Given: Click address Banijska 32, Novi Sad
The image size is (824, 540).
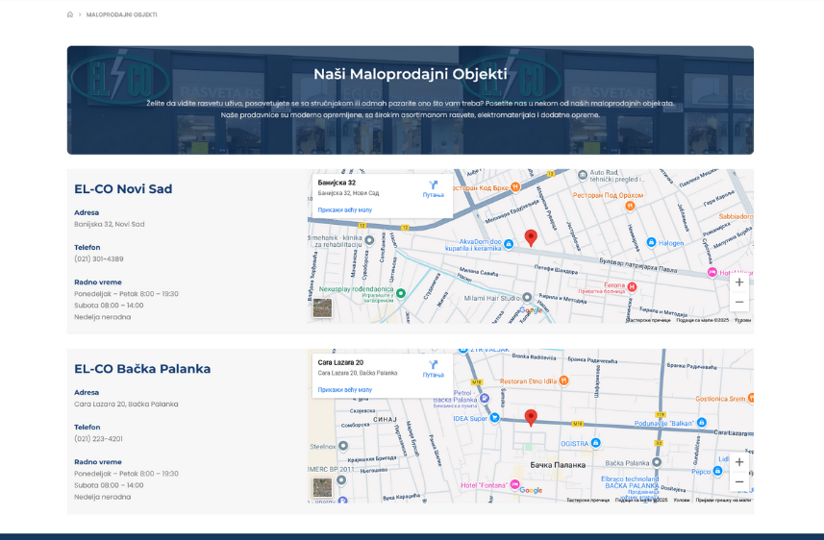Looking at the screenshot, I should click(110, 224).
